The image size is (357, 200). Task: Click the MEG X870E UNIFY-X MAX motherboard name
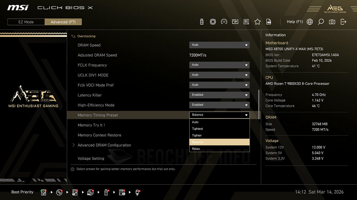coord(294,49)
